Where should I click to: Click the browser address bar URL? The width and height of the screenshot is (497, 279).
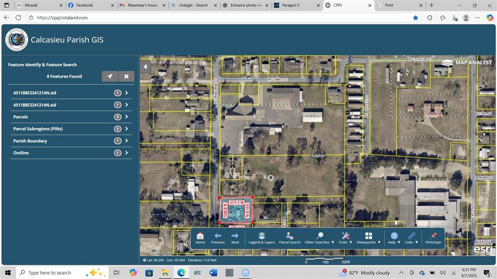(62, 18)
